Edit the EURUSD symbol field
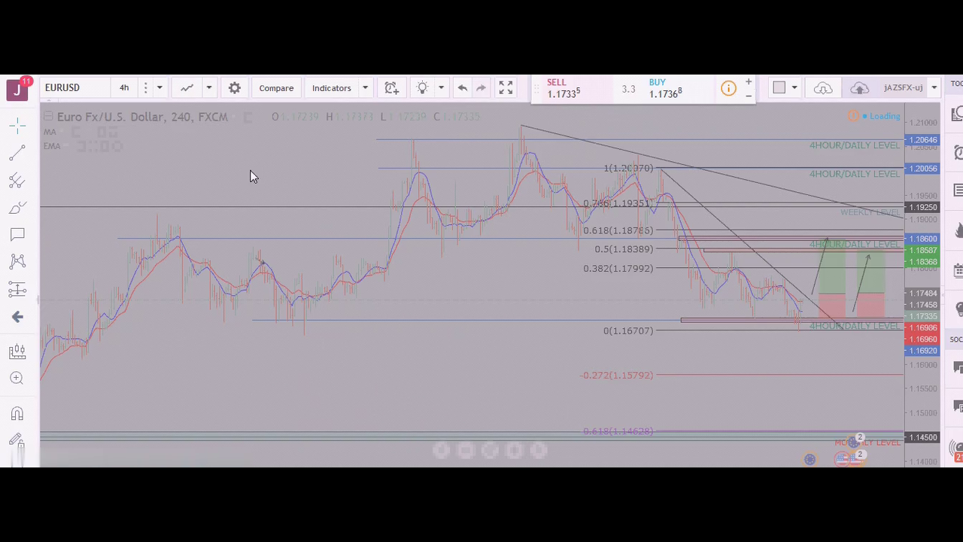963x542 pixels. pyautogui.click(x=74, y=88)
